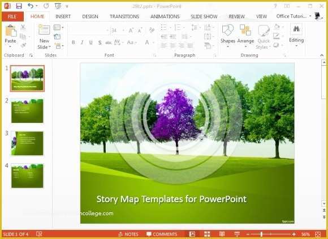Viewport: 328px width, 239px height.
Task: Switch to the INSERT tab
Action: (63, 16)
